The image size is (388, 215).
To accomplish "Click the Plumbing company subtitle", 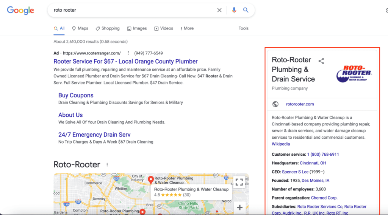I will pos(289,88).
